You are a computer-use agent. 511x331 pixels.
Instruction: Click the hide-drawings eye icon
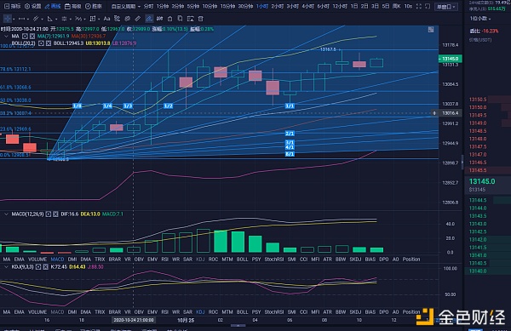click(128, 19)
